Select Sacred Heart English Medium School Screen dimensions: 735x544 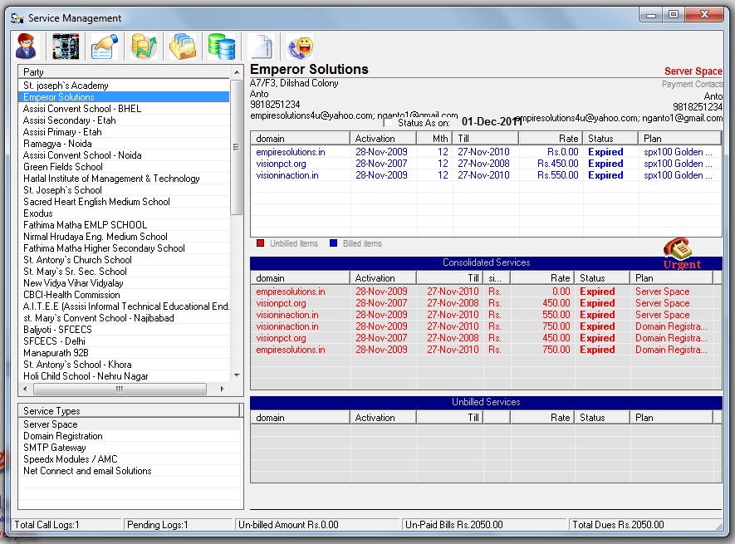(125, 202)
